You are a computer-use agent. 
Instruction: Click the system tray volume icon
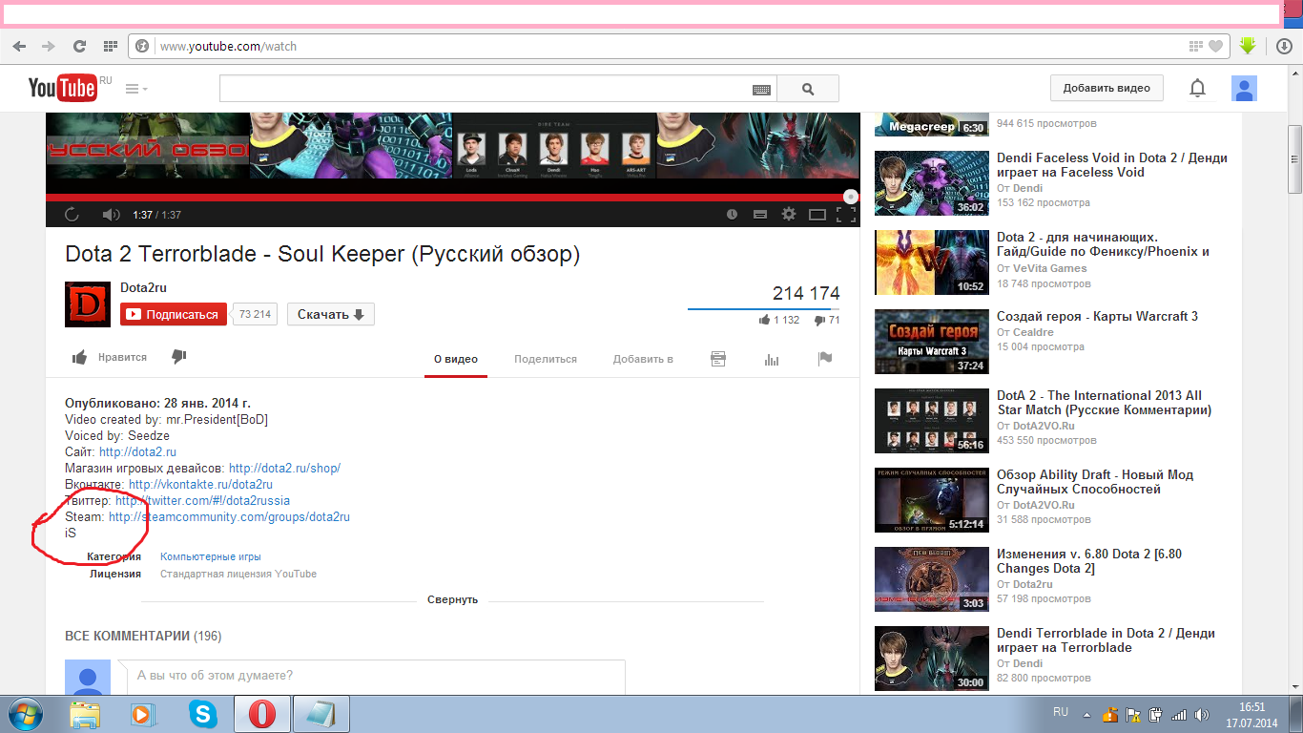click(1201, 714)
